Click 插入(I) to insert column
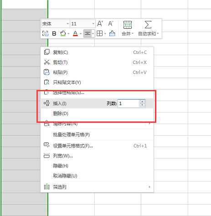 (60, 104)
